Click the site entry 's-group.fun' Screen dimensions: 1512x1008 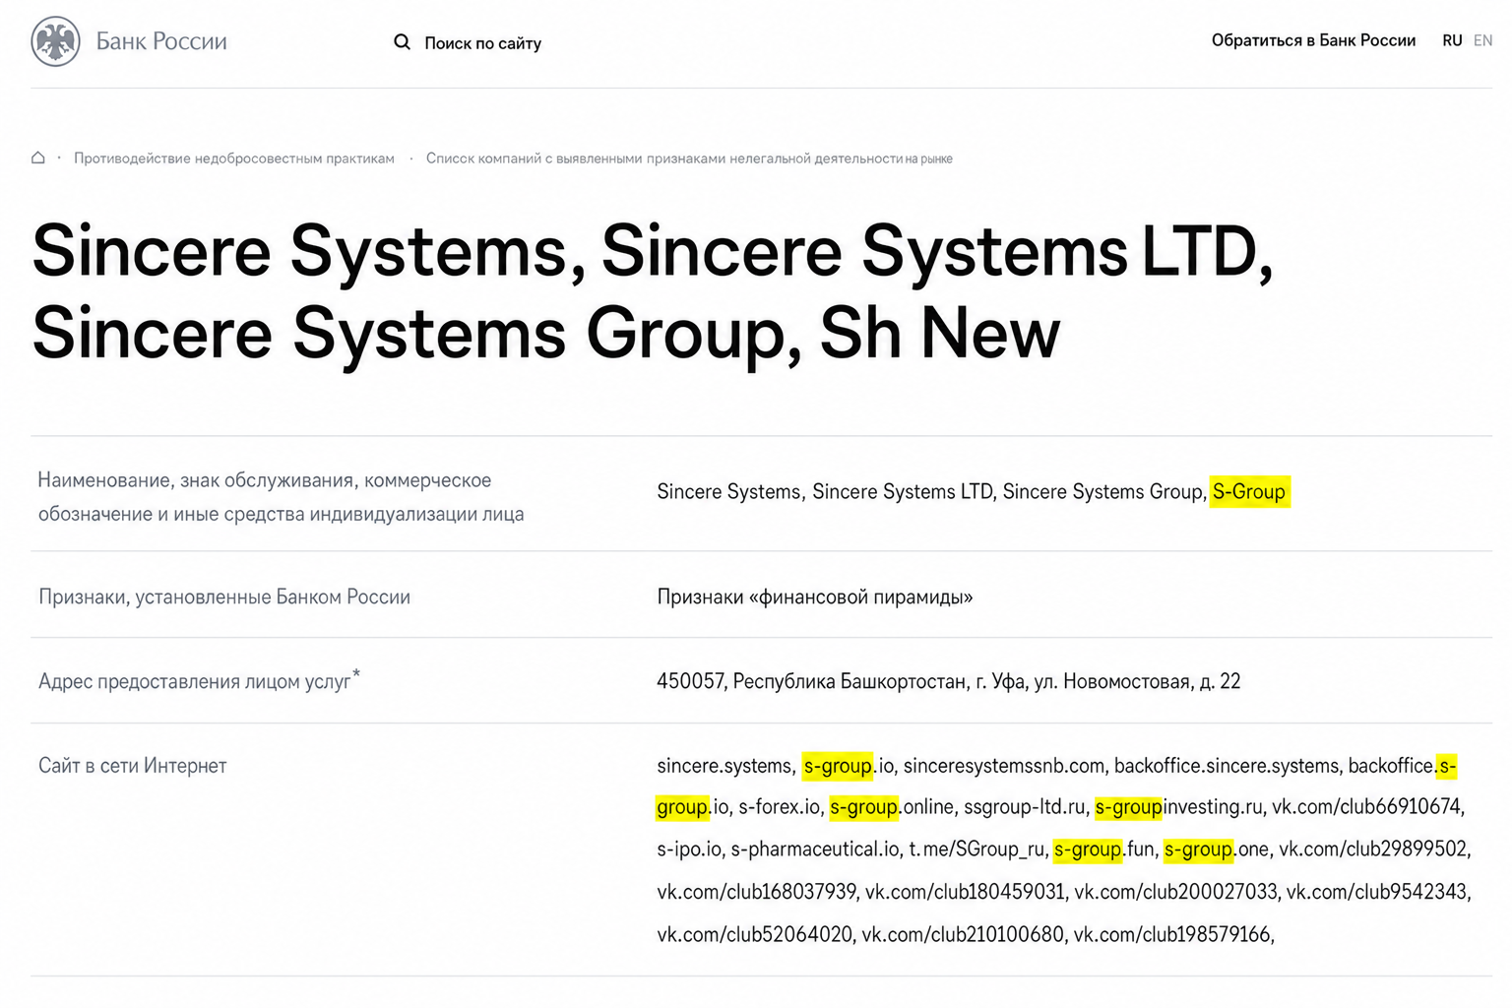[1104, 850]
